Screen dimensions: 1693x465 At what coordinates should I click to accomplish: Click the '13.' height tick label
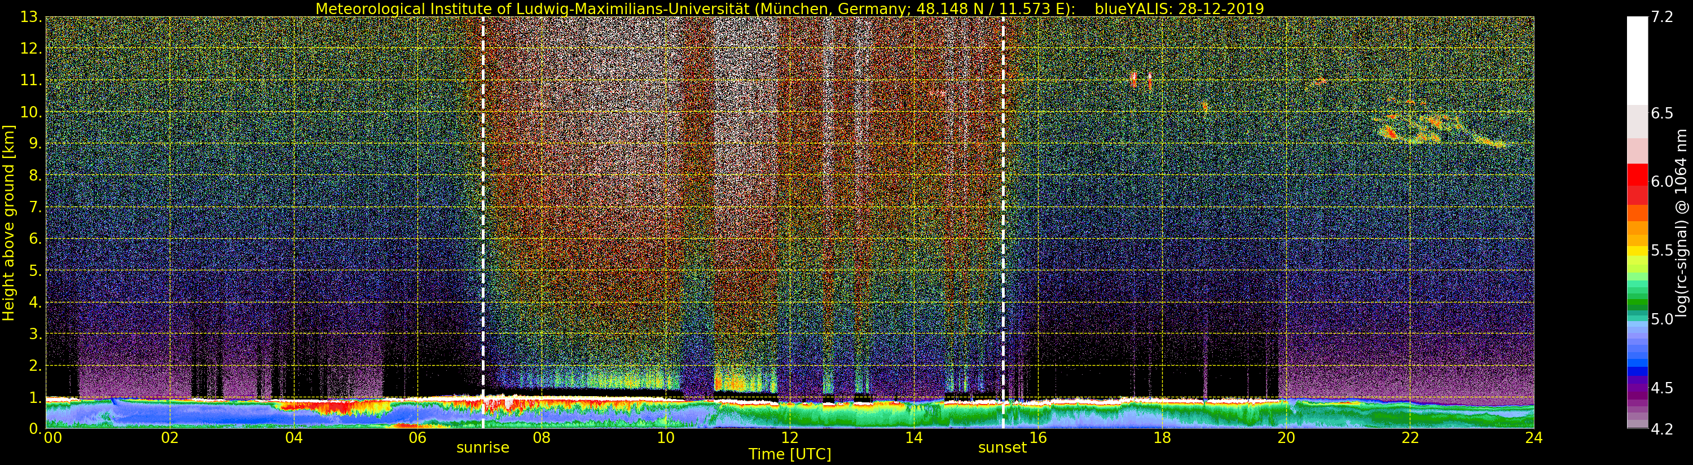click(x=31, y=17)
